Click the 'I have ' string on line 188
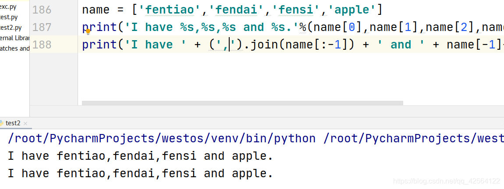 (156, 45)
